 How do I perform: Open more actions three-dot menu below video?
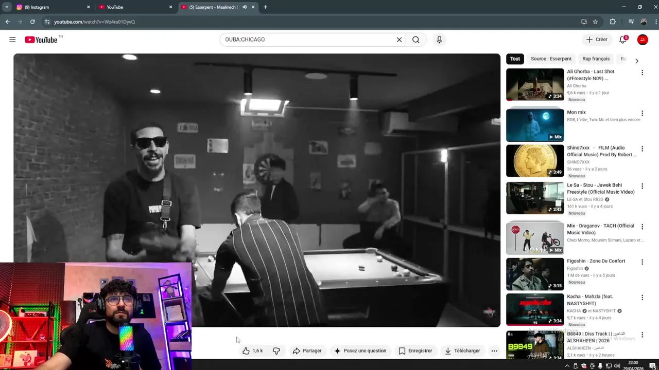494,351
